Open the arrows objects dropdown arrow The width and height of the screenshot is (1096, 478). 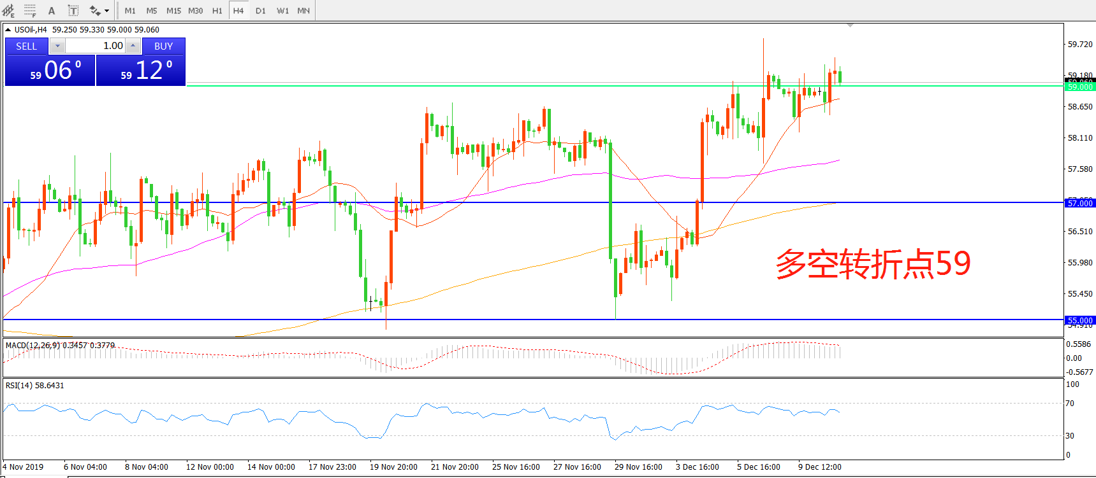click(x=106, y=11)
